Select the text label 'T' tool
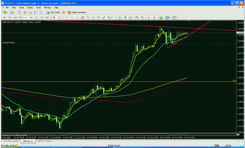 tap(98, 18)
